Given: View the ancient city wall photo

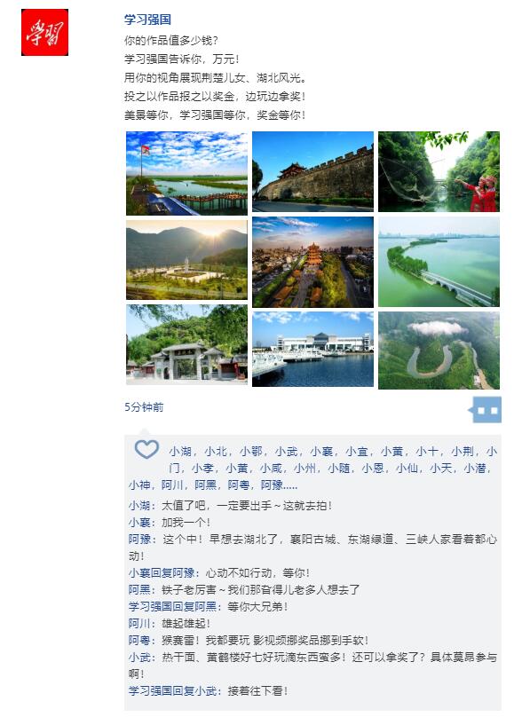Looking at the screenshot, I should (312, 171).
